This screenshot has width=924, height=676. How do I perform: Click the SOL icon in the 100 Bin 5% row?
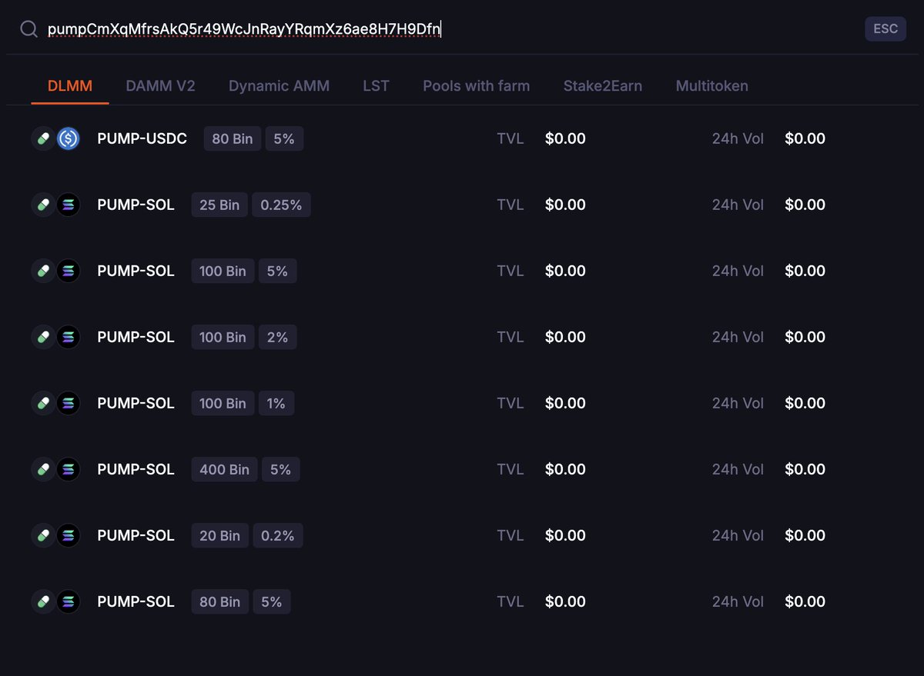[69, 271]
